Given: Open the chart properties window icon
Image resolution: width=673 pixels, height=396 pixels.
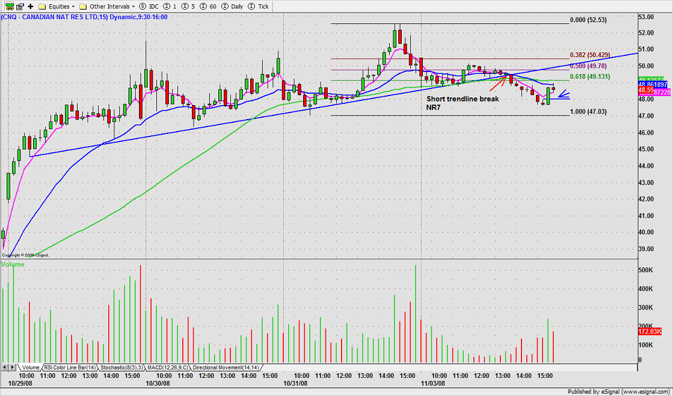Looking at the screenshot, I should pyautogui.click(x=20, y=7).
